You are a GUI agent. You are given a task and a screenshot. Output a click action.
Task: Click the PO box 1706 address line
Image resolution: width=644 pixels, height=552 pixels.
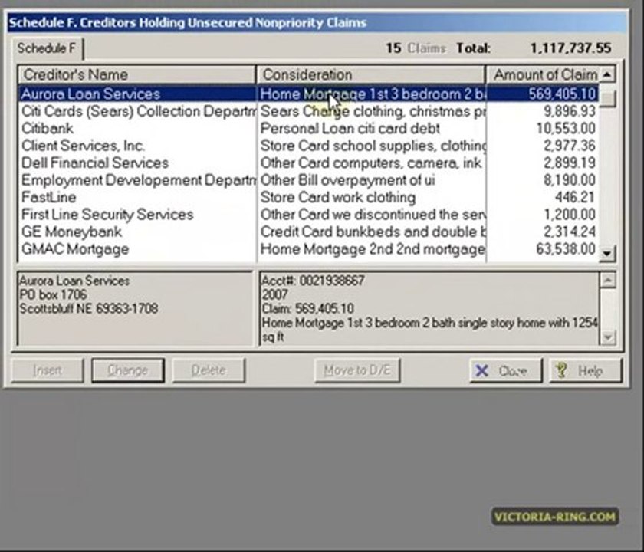53,294
